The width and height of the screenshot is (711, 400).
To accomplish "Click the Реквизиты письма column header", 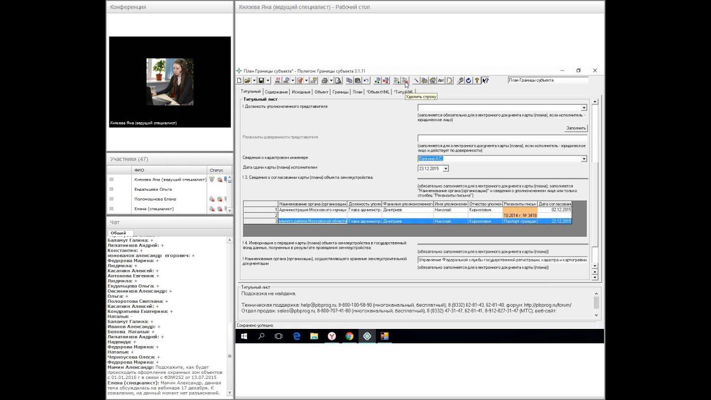I will [x=520, y=204].
